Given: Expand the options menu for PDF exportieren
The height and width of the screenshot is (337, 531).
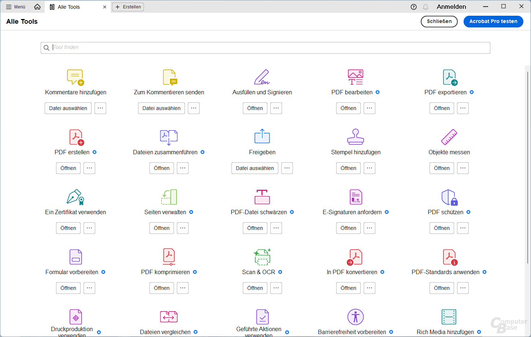Looking at the screenshot, I should point(463,108).
